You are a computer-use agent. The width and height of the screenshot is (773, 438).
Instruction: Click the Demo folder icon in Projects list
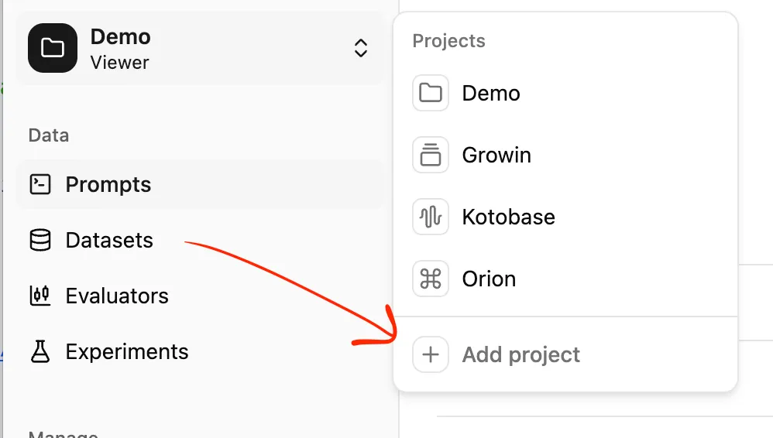(430, 93)
